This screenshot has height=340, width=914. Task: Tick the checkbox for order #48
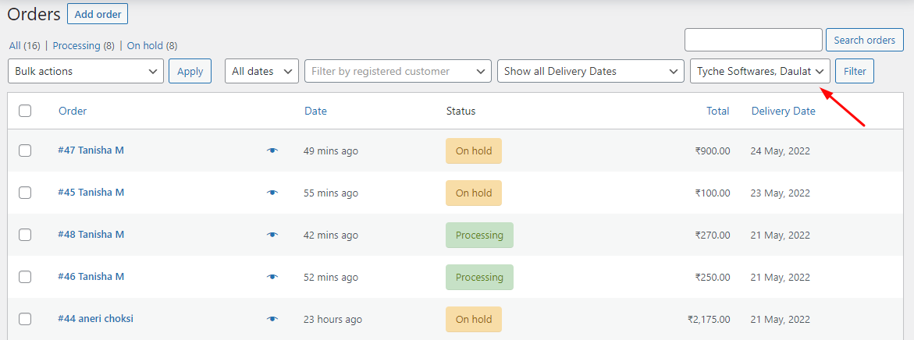[x=25, y=235]
